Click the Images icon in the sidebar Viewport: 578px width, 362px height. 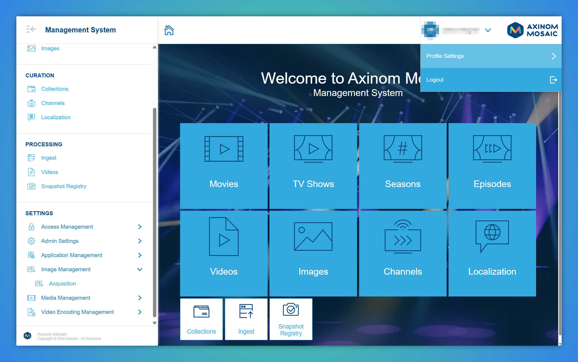tap(31, 48)
